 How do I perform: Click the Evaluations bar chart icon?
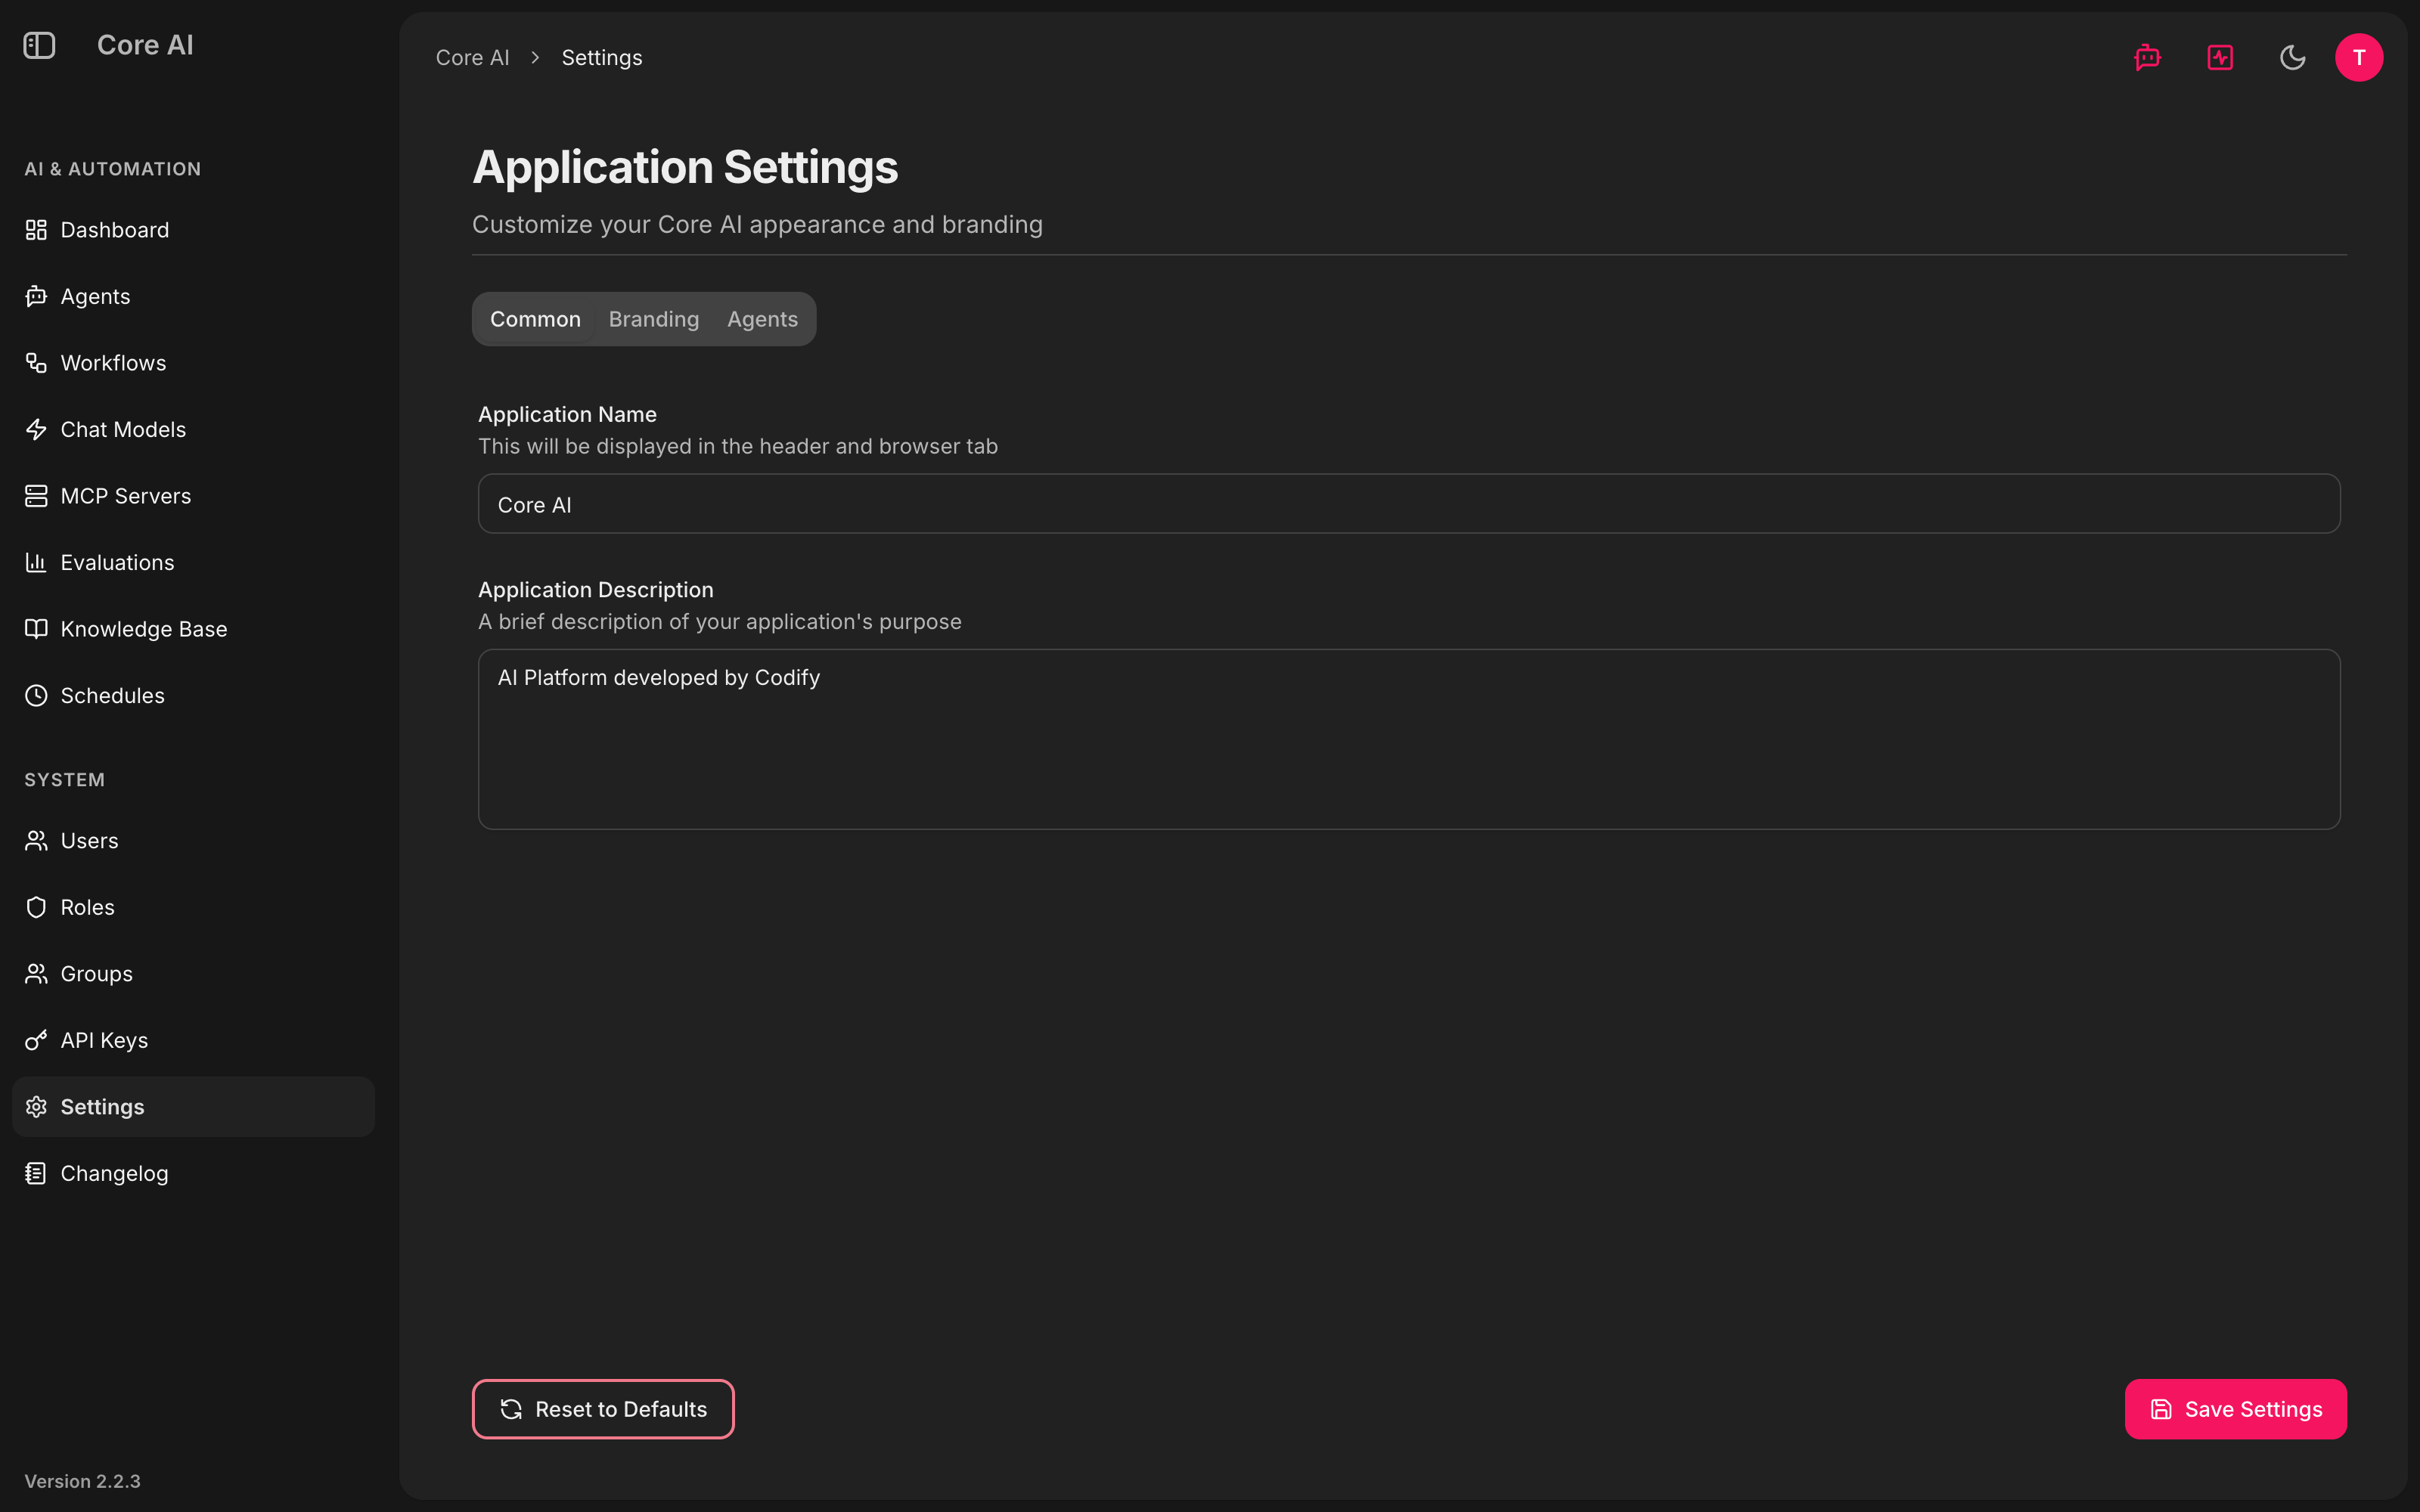[36, 562]
